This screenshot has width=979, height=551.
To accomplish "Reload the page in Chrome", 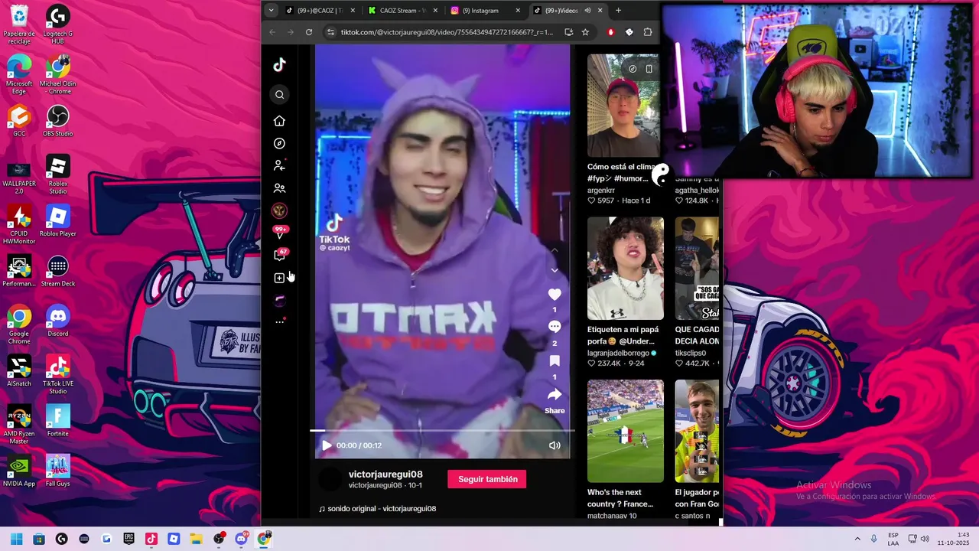I will 309,32.
